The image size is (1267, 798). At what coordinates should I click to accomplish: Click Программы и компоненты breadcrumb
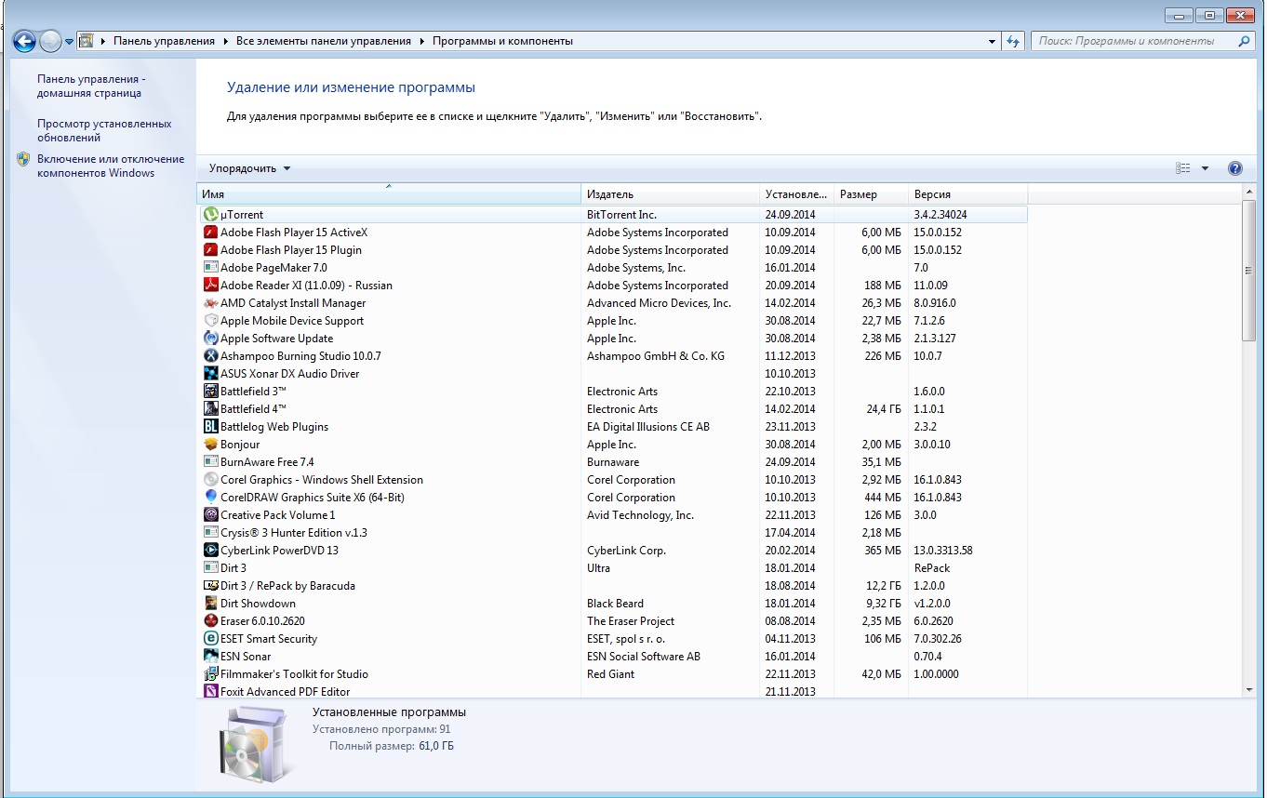click(502, 41)
